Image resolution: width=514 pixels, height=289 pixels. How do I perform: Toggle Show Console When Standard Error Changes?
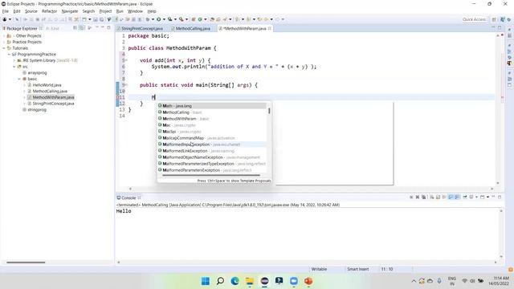coord(457,197)
